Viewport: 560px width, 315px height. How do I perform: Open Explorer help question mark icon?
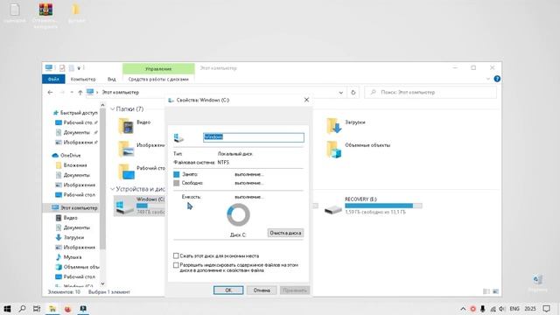click(x=497, y=79)
